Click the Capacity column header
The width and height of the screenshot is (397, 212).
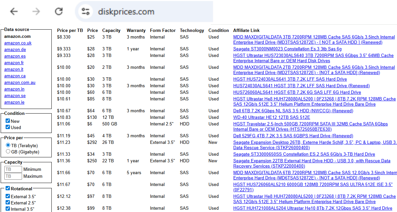(x=111, y=30)
